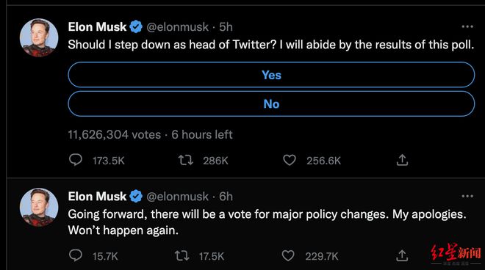Screen dimensions: 485x270
Task: Open the 6h timestamp link
Action: tap(226, 197)
